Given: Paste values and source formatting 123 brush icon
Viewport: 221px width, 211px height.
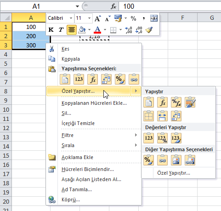Looking at the screenshot, I should coord(176,138).
